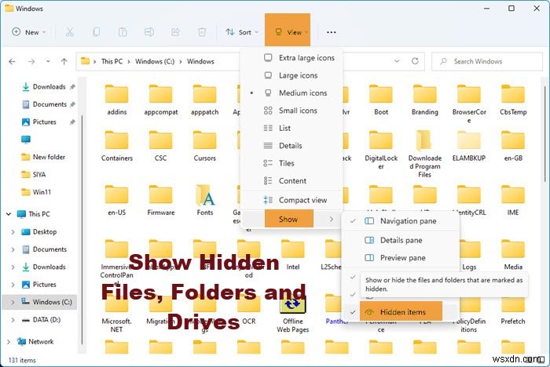Open the Sort dropdown

(x=242, y=32)
